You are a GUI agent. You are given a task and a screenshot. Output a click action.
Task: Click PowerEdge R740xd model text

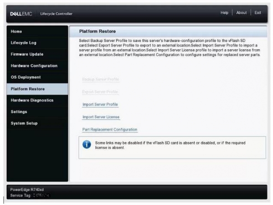pyautogui.click(x=27, y=190)
